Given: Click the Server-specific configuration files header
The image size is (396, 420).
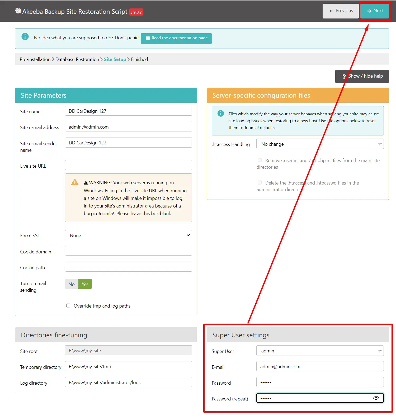Looking at the screenshot, I should [x=298, y=95].
